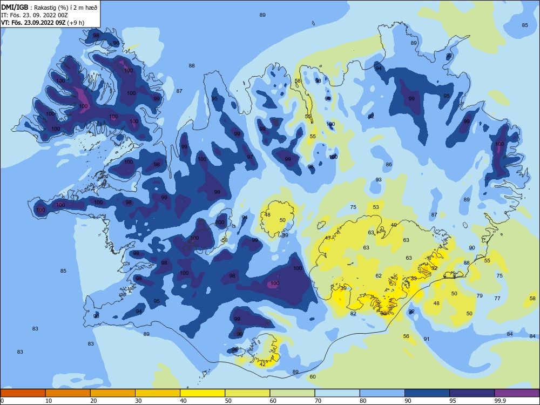Pick the light orange 20–30 legend swatch
This screenshot has width=540, height=405.
point(113,393)
